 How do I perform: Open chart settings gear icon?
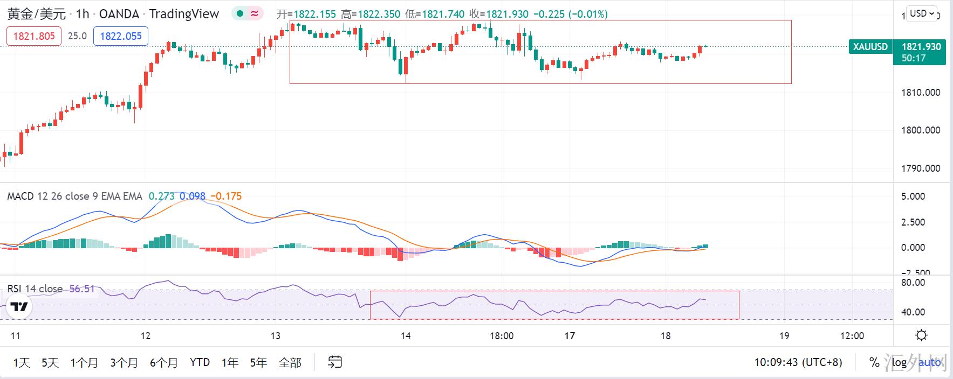[x=921, y=335]
